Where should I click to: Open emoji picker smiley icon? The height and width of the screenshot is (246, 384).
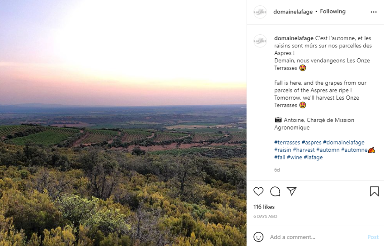click(258, 237)
